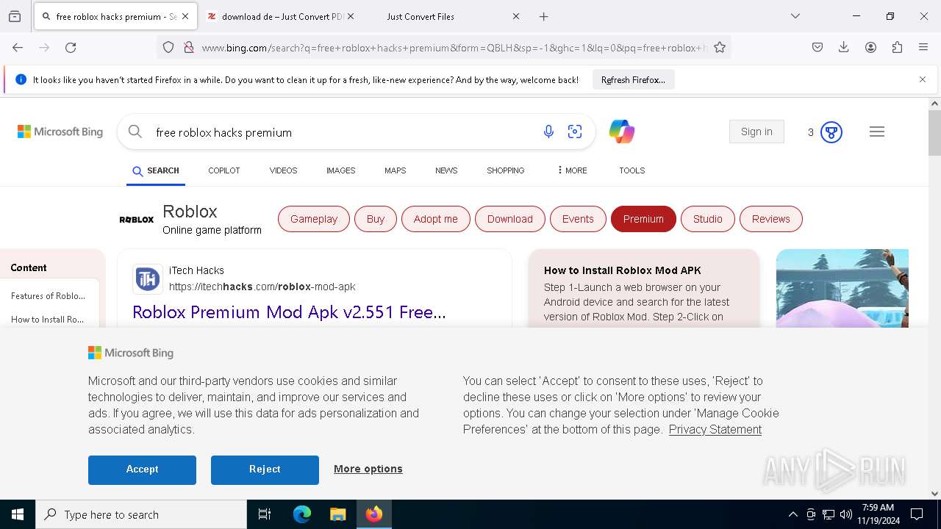The image size is (941, 529).
Task: Open Windows notification center
Action: [x=917, y=514]
